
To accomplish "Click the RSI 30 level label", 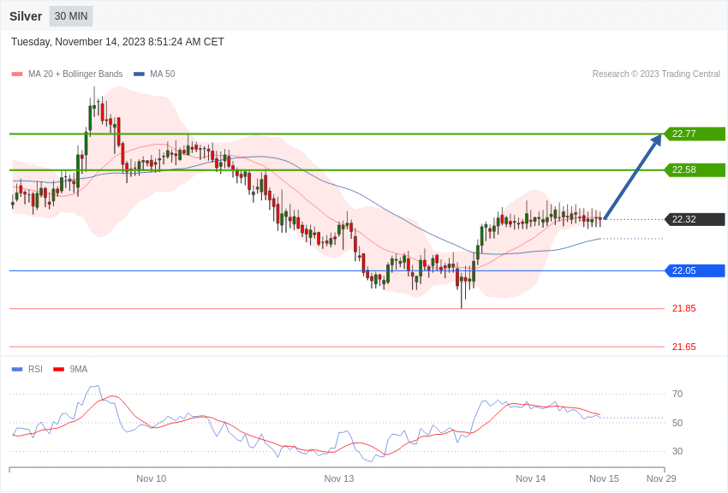I will (677, 451).
